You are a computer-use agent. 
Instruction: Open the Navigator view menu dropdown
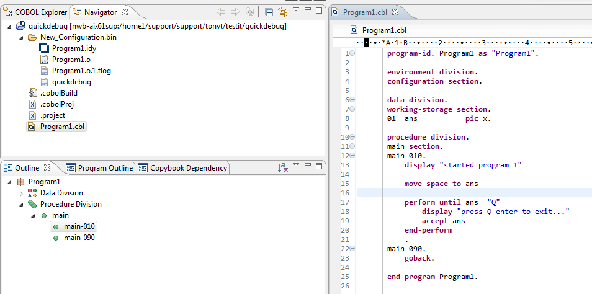click(x=297, y=9)
